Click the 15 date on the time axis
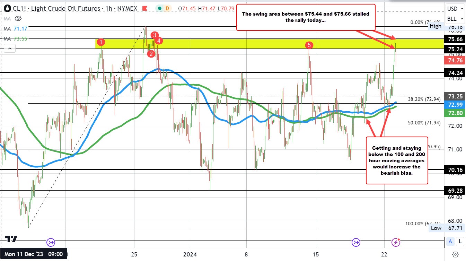The image size is (466, 262). coord(316,254)
